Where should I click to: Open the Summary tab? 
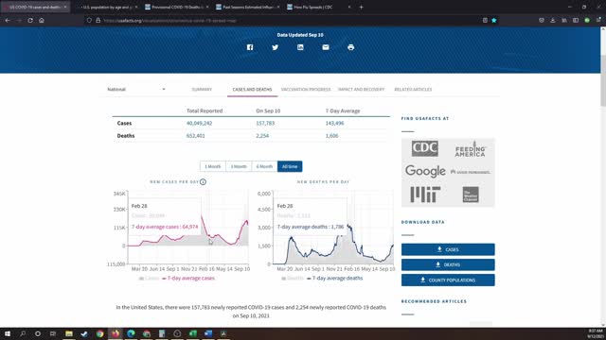click(202, 90)
